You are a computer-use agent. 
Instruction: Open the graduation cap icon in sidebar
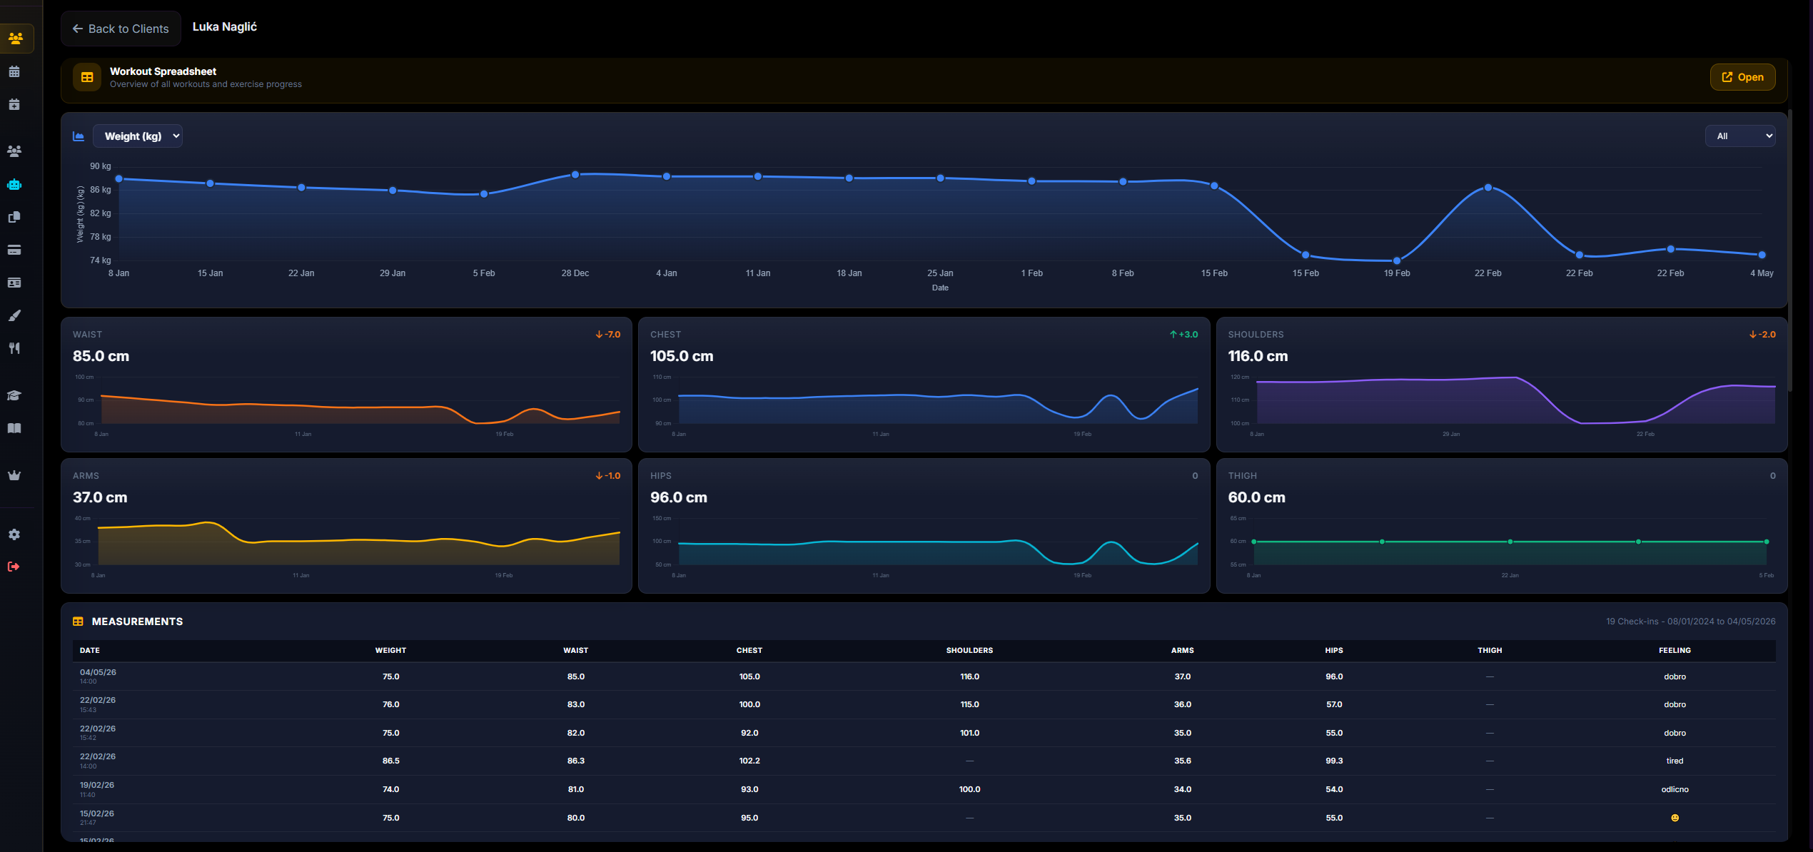click(14, 395)
